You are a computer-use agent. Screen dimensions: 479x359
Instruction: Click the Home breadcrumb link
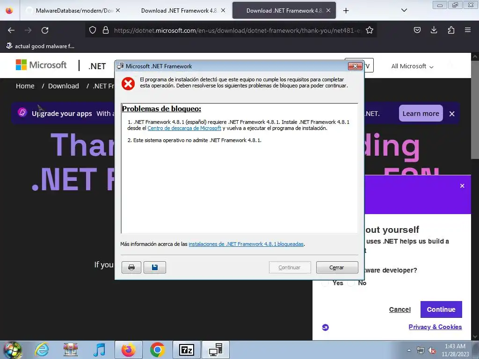[x=25, y=86]
